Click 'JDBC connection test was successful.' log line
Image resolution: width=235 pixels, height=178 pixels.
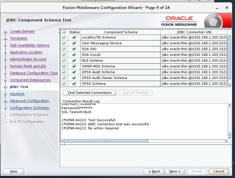tap(119, 124)
